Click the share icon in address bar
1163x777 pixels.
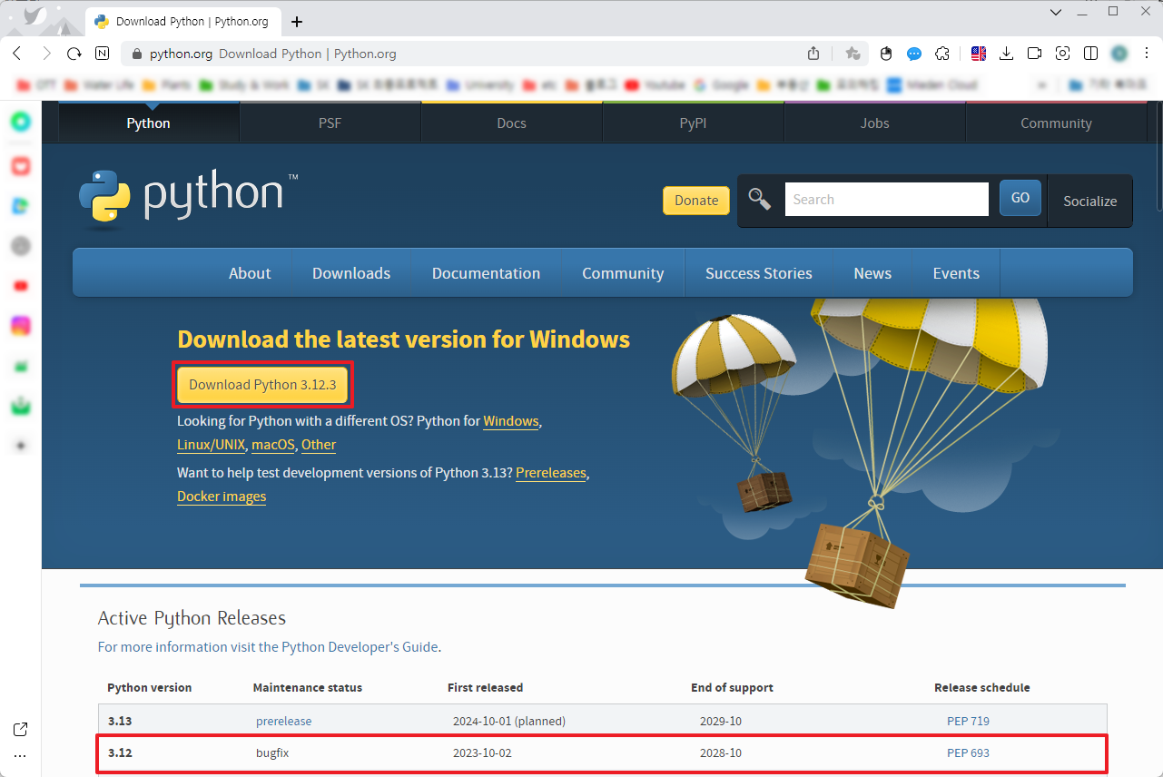coord(813,54)
